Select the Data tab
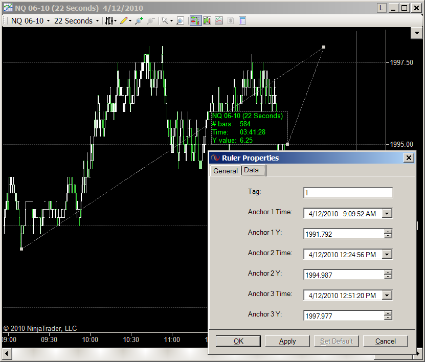 coord(254,170)
